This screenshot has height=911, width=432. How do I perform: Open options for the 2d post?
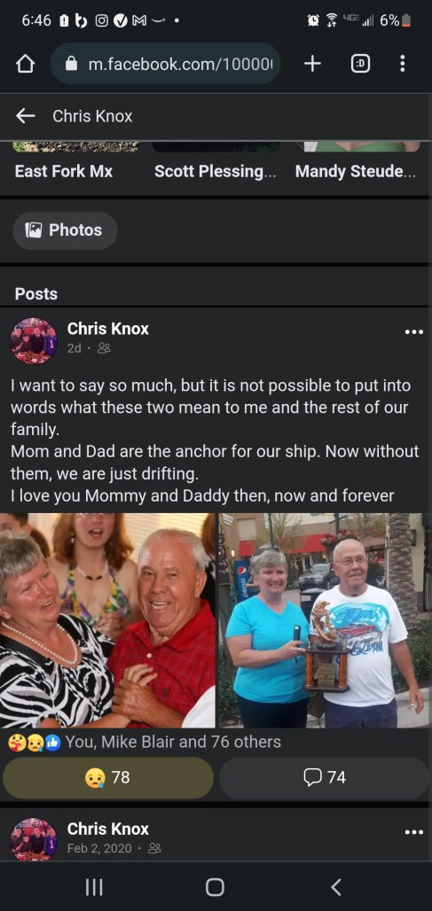click(413, 332)
